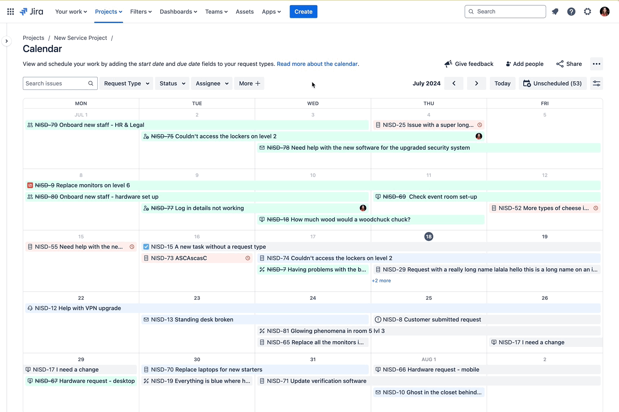
Task: Click inside the Search issues field
Action: click(55, 83)
